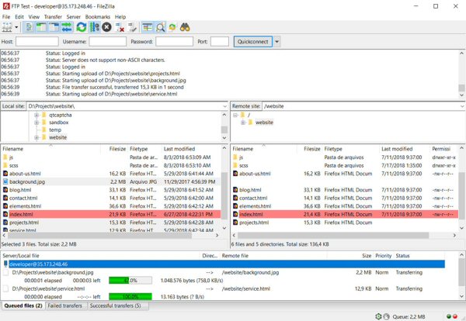
Task: Sort remote list by Permissions column
Action: click(x=441, y=149)
